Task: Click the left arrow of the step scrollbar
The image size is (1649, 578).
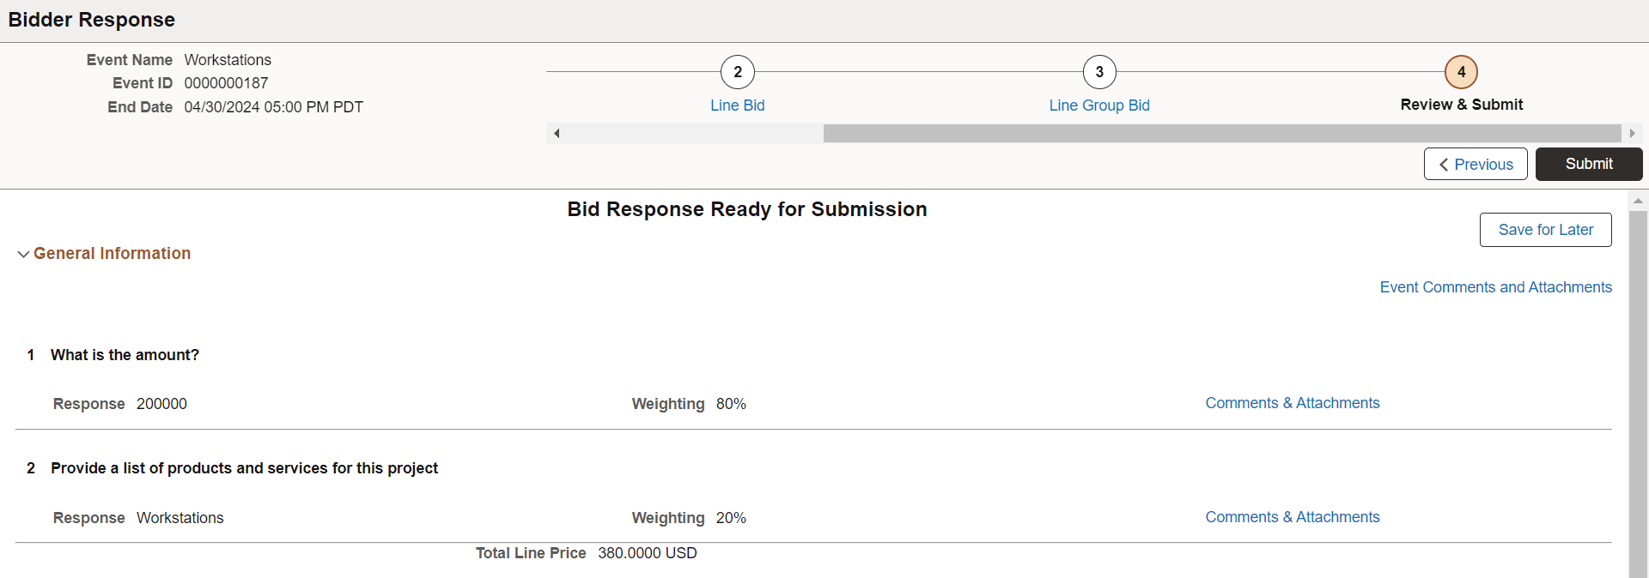Action: pyautogui.click(x=556, y=133)
